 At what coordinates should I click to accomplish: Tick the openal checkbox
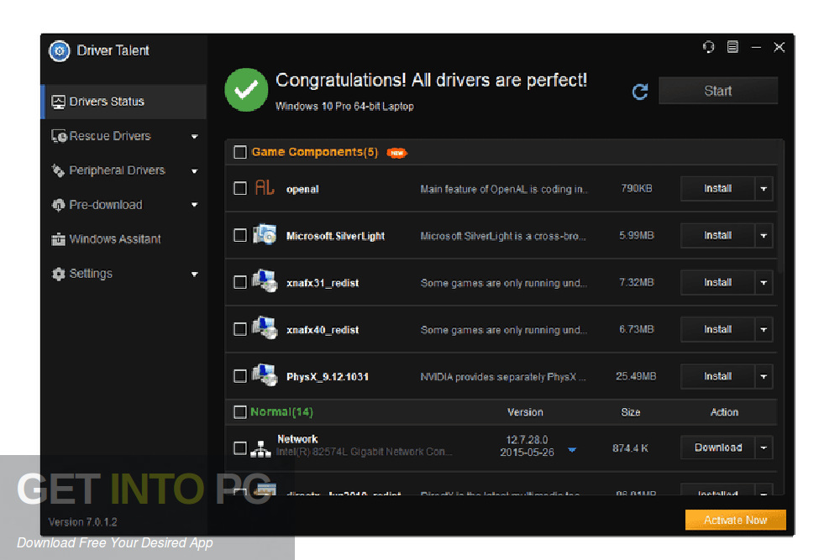point(240,188)
